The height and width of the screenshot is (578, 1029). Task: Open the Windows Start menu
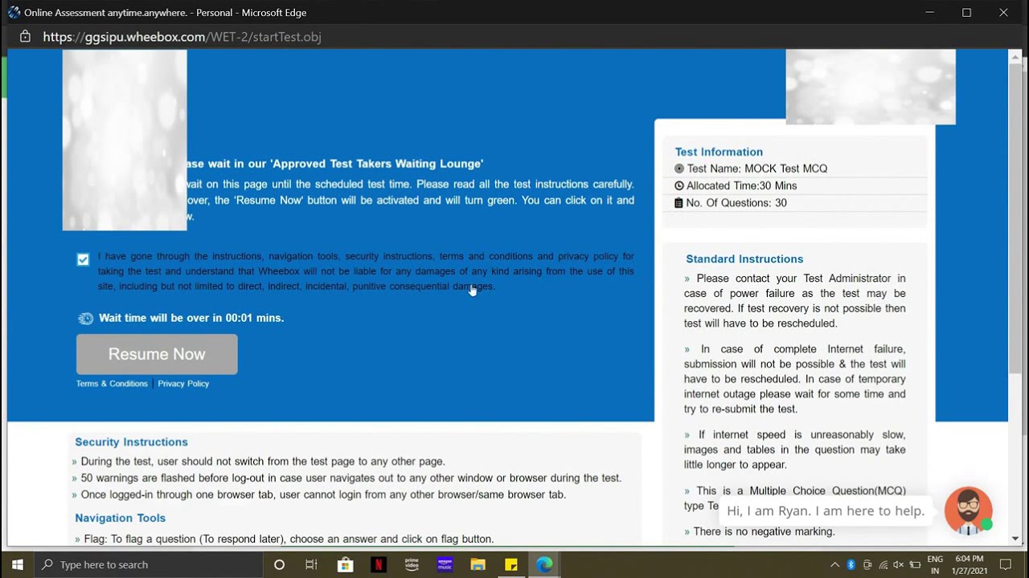18,564
